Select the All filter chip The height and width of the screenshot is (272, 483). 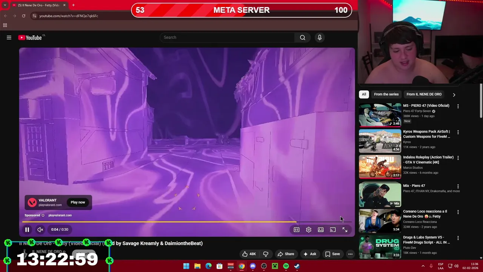tap(364, 94)
